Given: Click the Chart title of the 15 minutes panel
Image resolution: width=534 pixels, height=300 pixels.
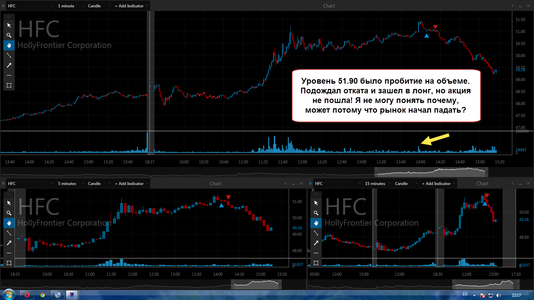Looking at the screenshot, I should (x=482, y=183).
